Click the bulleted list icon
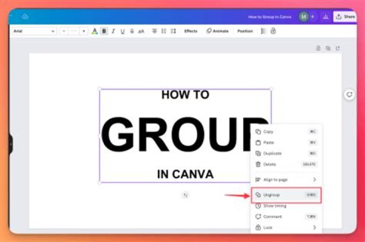The height and width of the screenshot is (242, 365). 164,31
